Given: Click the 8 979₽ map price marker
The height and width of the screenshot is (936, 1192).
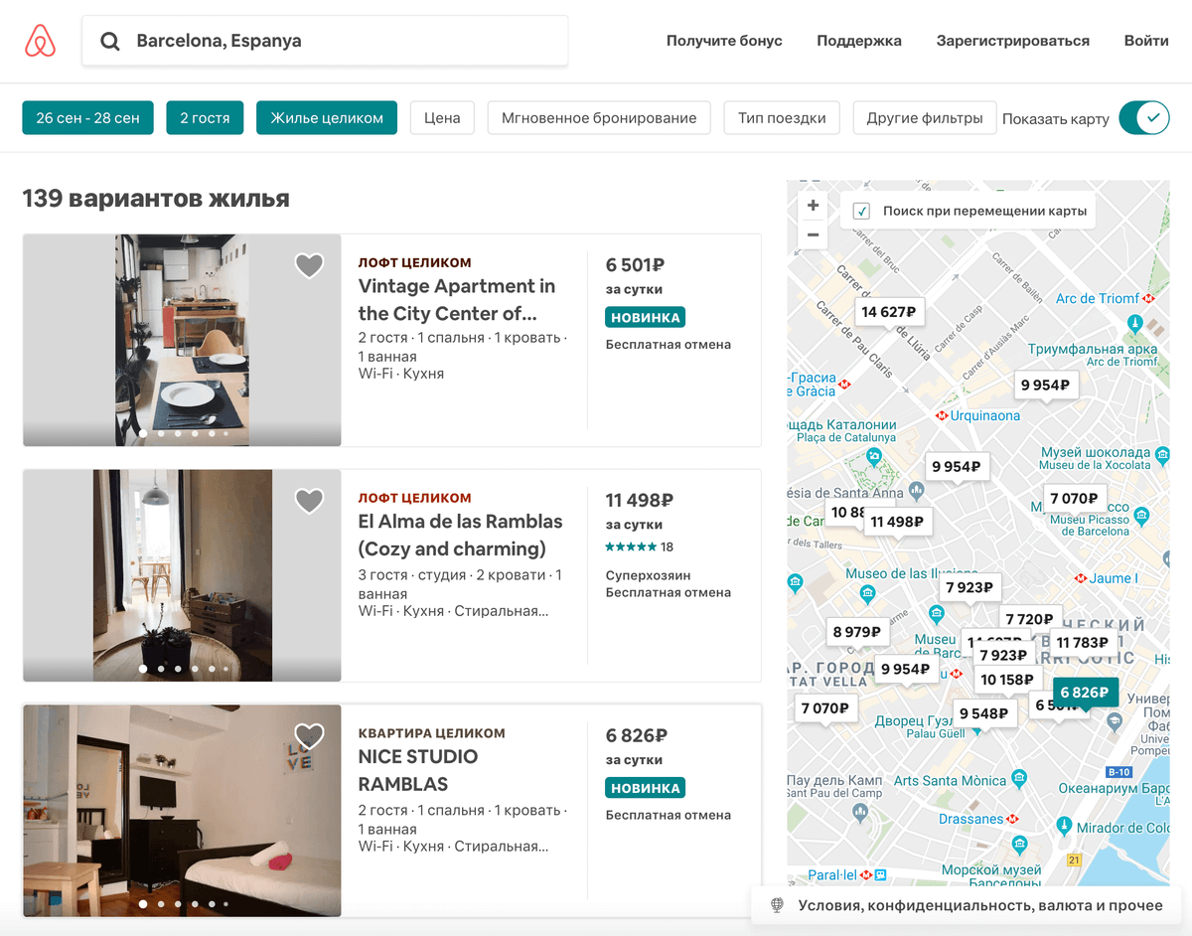Looking at the screenshot, I should (x=857, y=632).
